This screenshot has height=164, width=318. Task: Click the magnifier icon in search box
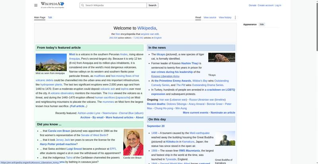(82, 5)
